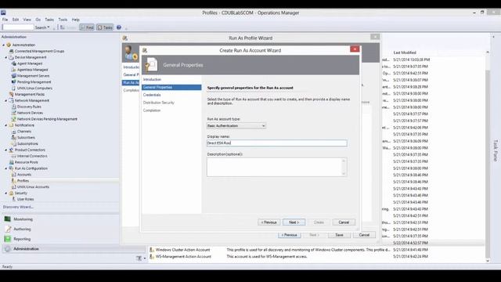Click the Resource Pools icon
This screenshot has width=501, height=282.
(x=11, y=162)
